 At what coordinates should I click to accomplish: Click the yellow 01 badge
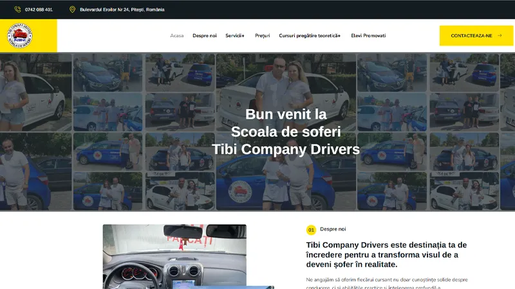click(x=311, y=230)
